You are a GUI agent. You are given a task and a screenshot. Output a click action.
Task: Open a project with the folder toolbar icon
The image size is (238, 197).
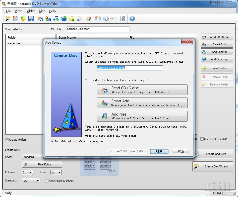(x=23, y=19)
